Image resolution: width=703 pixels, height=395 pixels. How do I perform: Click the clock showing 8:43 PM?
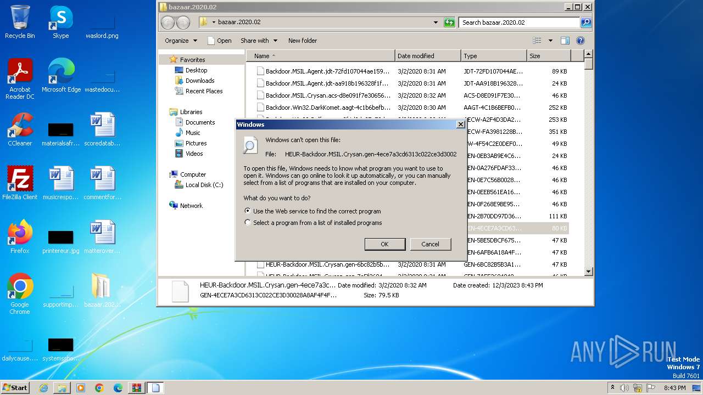pos(674,388)
